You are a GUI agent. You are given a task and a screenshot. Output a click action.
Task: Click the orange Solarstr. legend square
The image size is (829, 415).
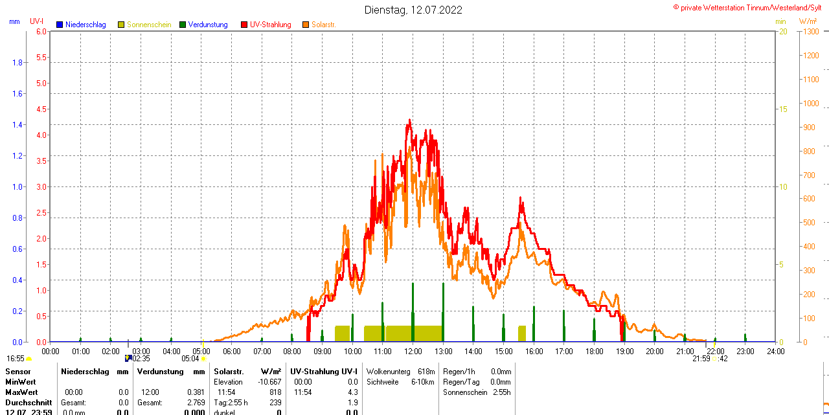306,25
